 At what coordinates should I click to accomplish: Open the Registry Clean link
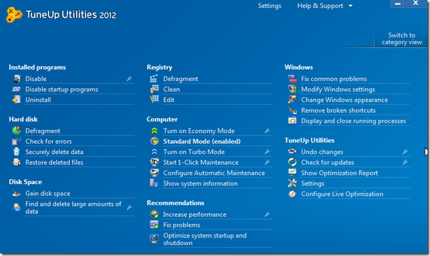(x=172, y=90)
